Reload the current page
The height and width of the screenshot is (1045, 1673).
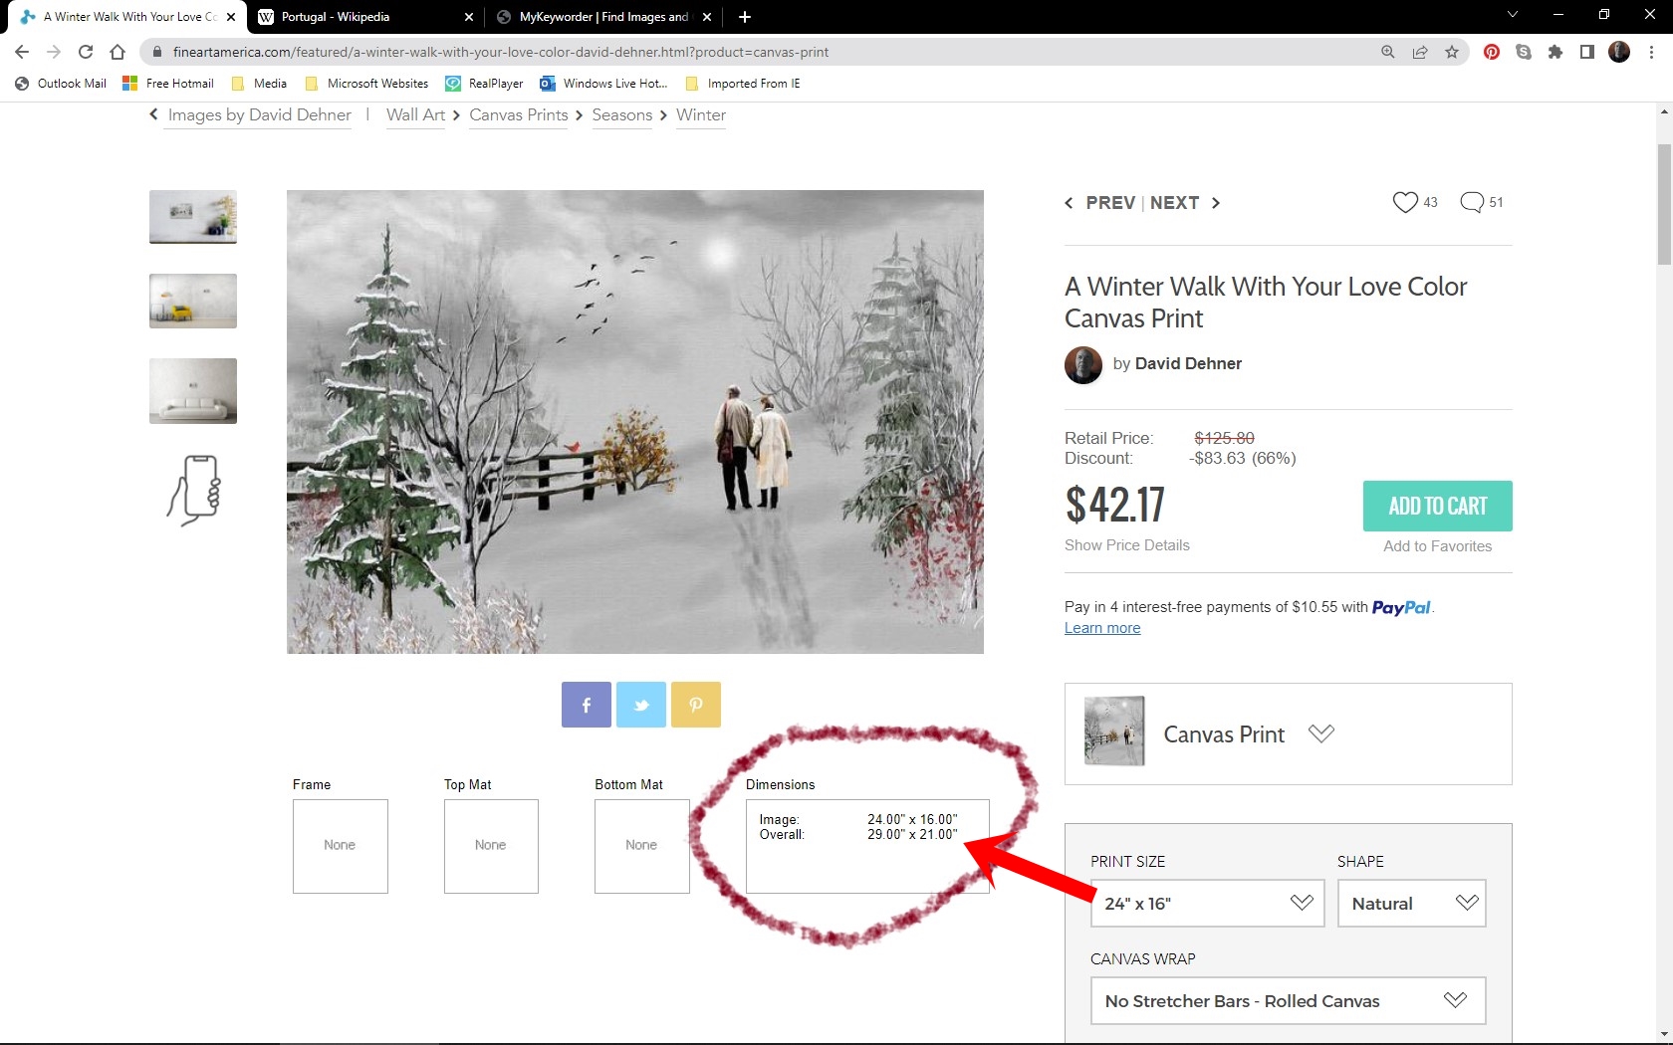(86, 52)
